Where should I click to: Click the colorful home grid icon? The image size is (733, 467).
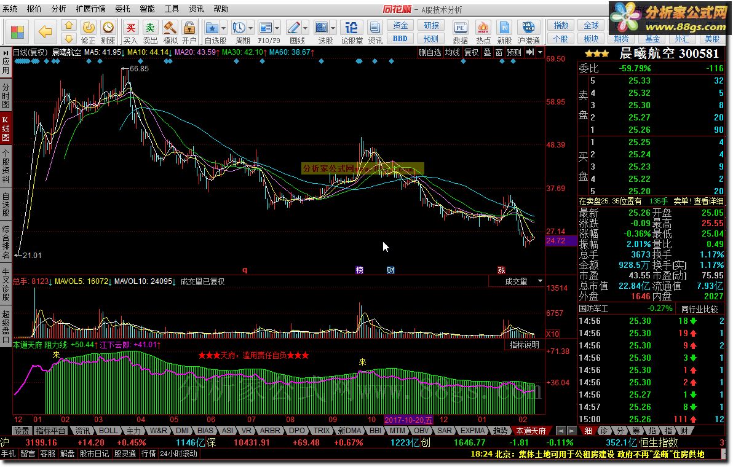tap(17, 32)
